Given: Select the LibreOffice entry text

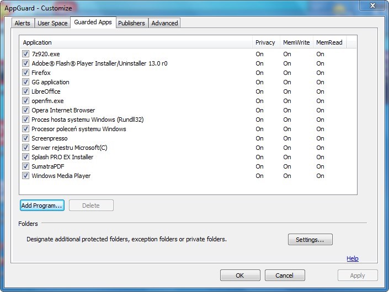Looking at the screenshot, I should click(46, 91).
